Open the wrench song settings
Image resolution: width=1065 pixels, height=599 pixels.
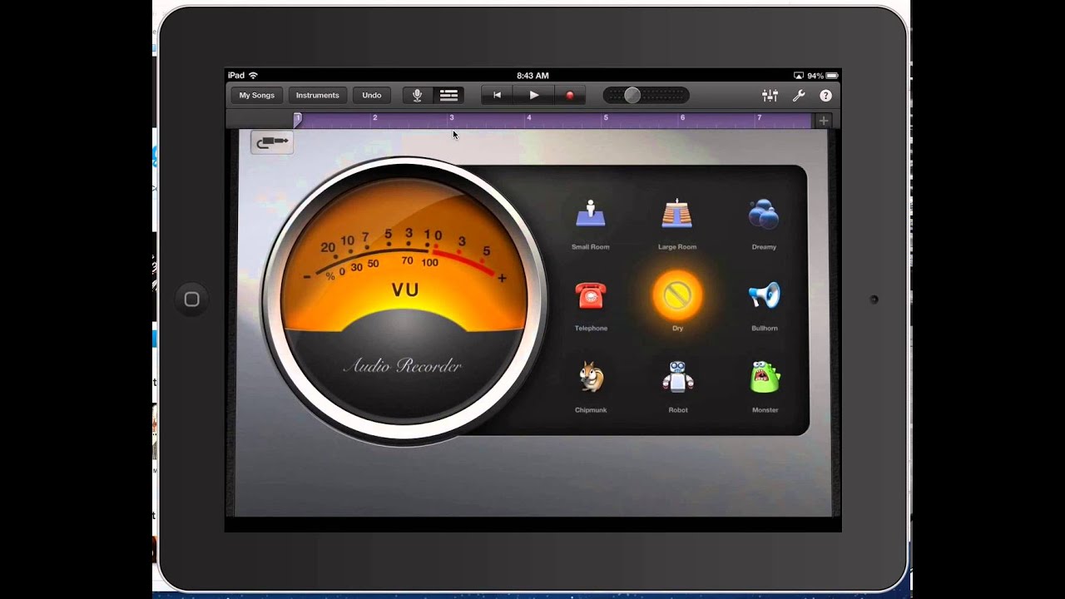(x=799, y=96)
